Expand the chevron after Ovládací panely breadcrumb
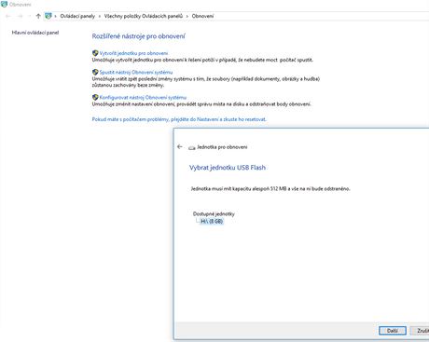Viewport: 429px width, 342px height. 100,16
